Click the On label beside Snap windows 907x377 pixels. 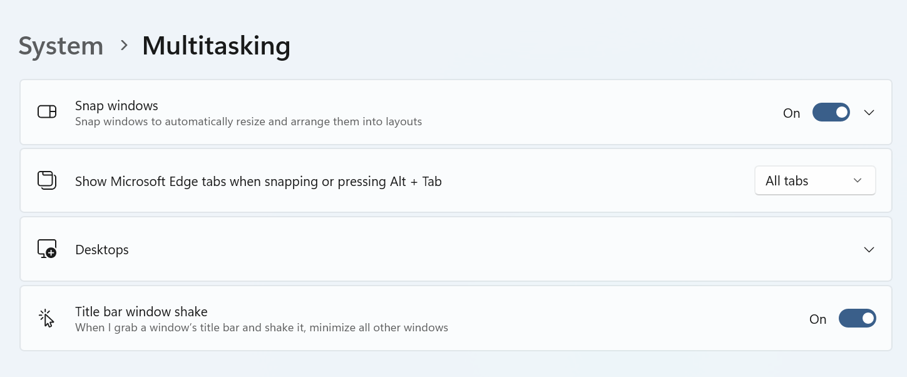click(791, 113)
